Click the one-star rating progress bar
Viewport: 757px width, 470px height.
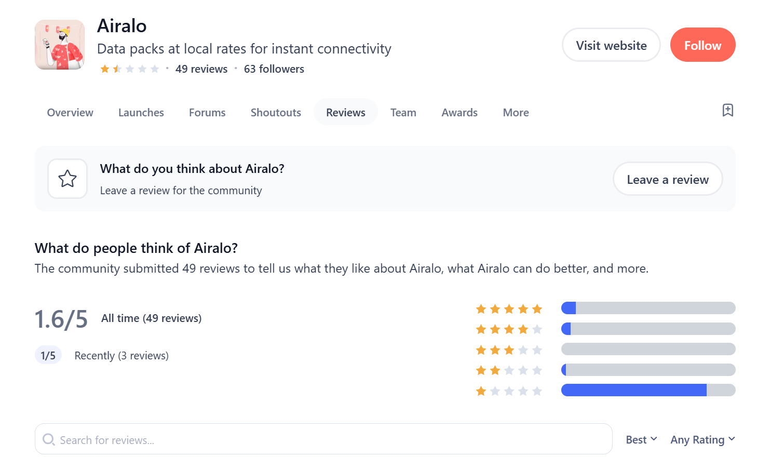click(648, 390)
